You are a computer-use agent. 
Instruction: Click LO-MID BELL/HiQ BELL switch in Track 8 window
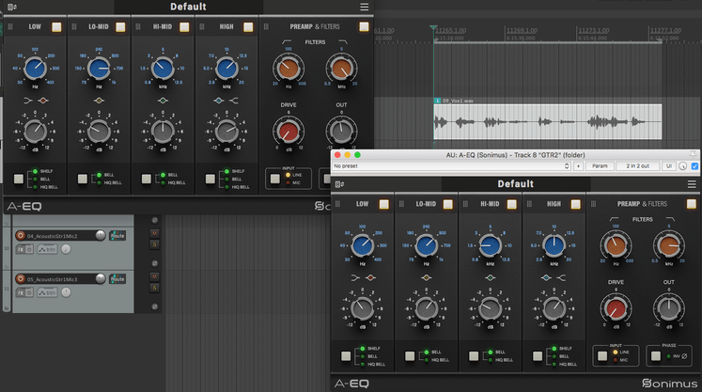410,356
